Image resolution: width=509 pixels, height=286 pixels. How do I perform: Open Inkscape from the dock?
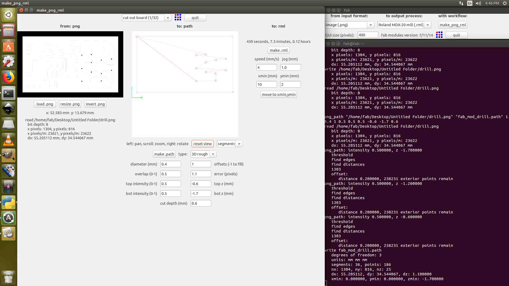click(x=8, y=109)
